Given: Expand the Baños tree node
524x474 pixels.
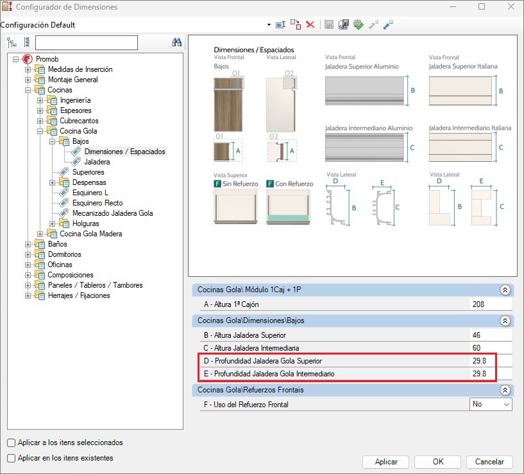Looking at the screenshot, I should (28, 244).
